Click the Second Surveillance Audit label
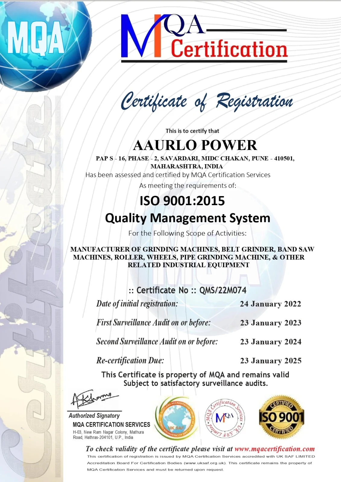341x482 pixels. click(x=157, y=342)
